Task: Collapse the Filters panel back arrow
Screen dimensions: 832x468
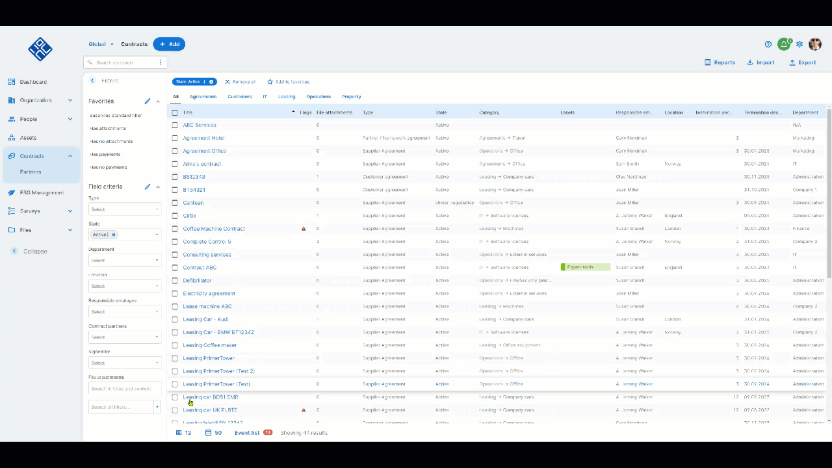Action: pos(92,81)
